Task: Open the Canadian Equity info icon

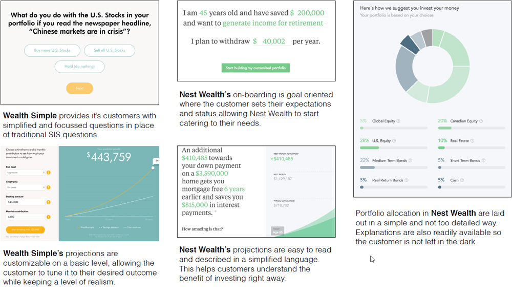Action: pyautogui.click(x=481, y=121)
